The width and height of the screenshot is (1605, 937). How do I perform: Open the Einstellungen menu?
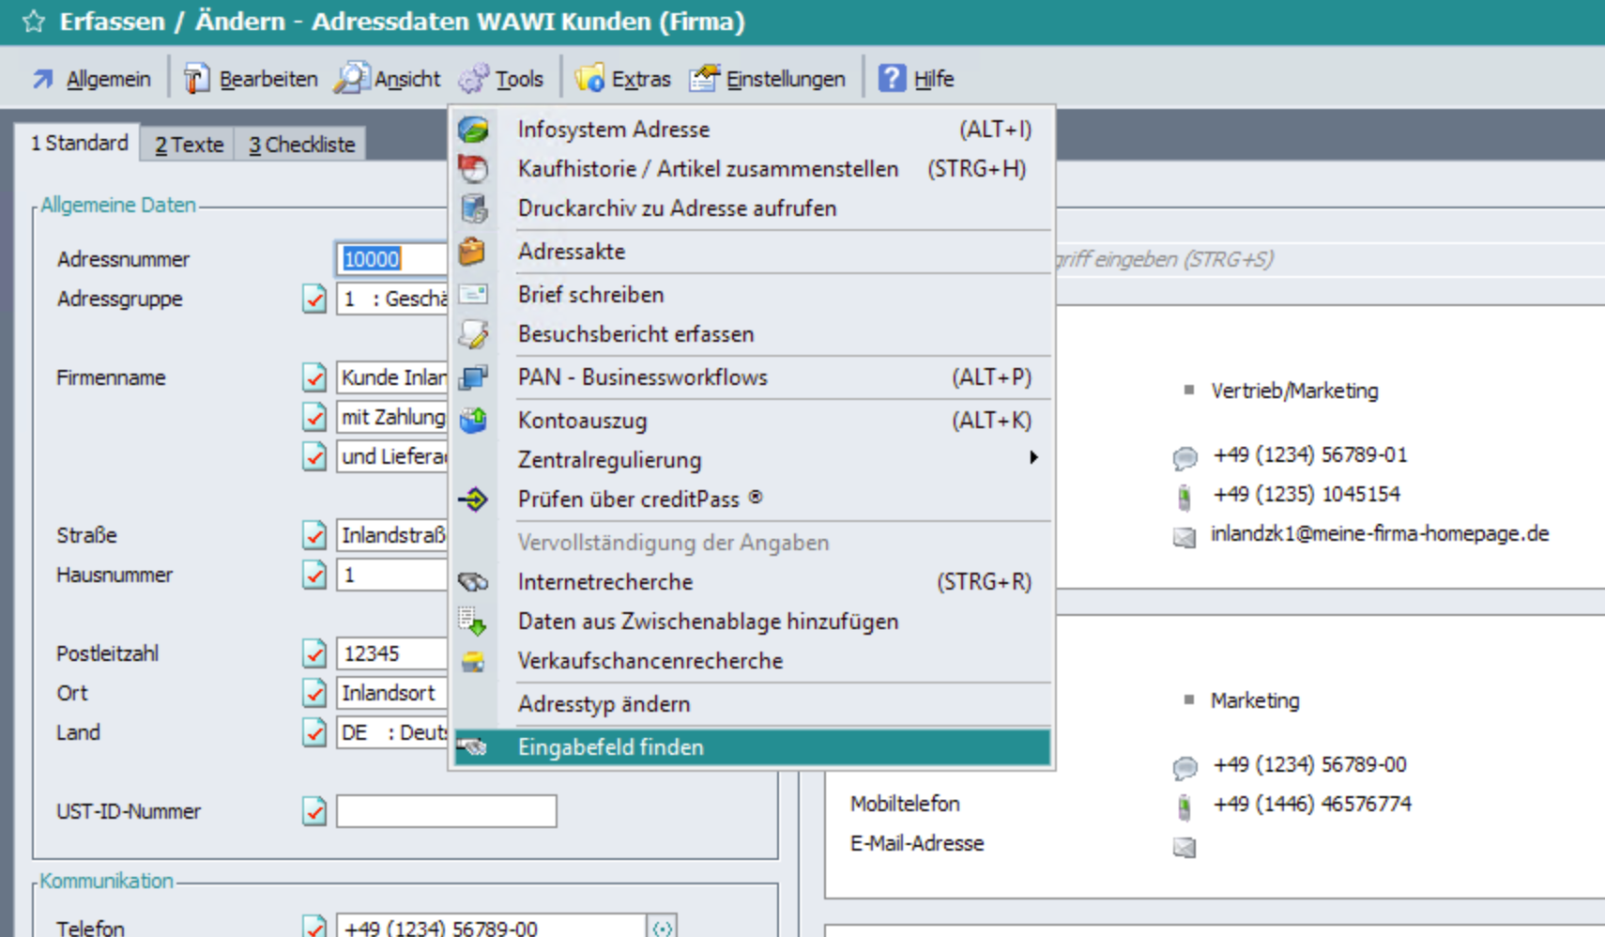[768, 79]
